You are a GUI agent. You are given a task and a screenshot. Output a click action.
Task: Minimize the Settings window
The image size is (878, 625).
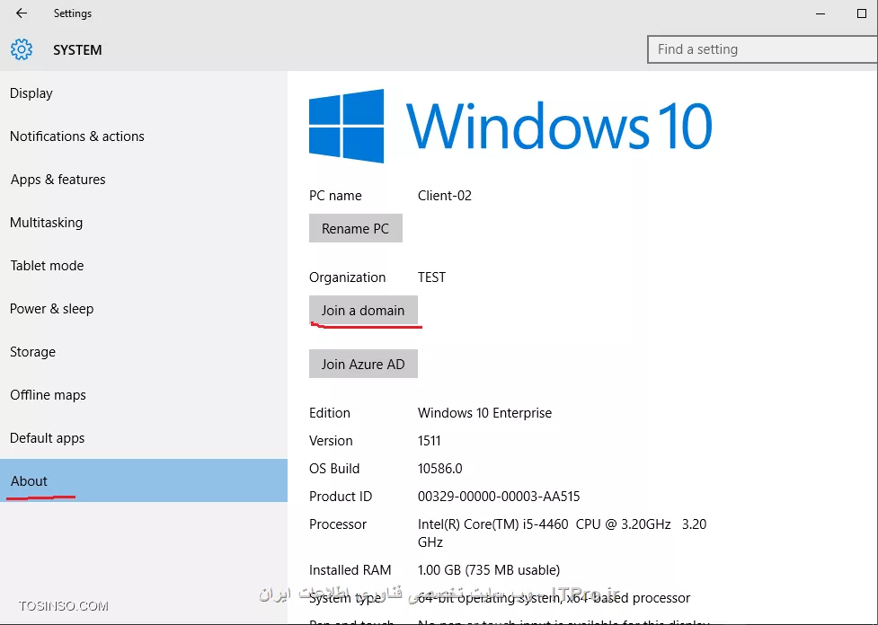[820, 13]
